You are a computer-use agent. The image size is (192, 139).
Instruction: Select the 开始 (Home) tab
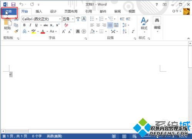25,12
